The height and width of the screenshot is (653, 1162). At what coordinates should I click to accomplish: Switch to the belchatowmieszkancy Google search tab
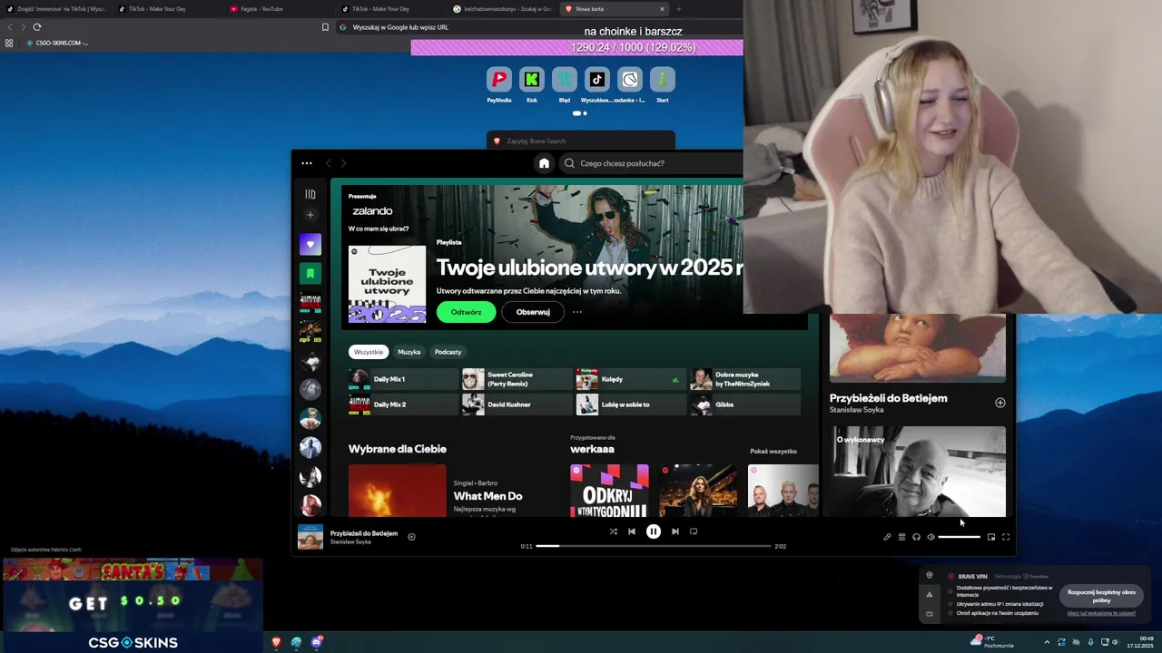point(502,9)
